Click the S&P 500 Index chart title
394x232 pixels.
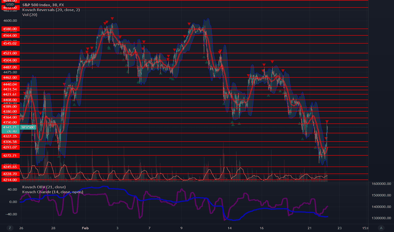coord(43,5)
